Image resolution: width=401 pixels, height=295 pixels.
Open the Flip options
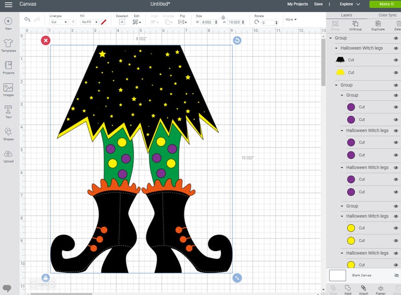(182, 22)
